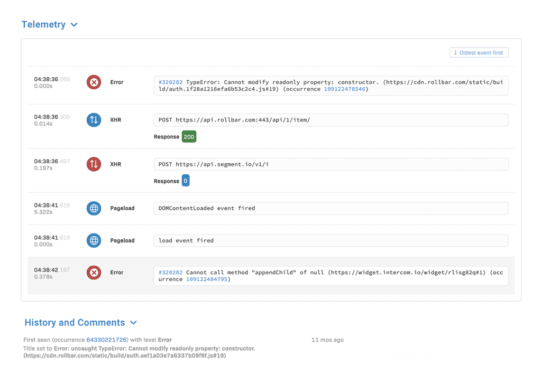This screenshot has width=541, height=382.
Task: Click the down-arrow icon in Oldest event first button
Action: pos(456,52)
